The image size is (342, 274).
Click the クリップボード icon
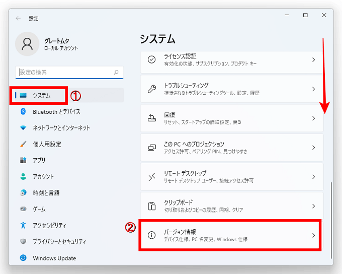coord(152,206)
